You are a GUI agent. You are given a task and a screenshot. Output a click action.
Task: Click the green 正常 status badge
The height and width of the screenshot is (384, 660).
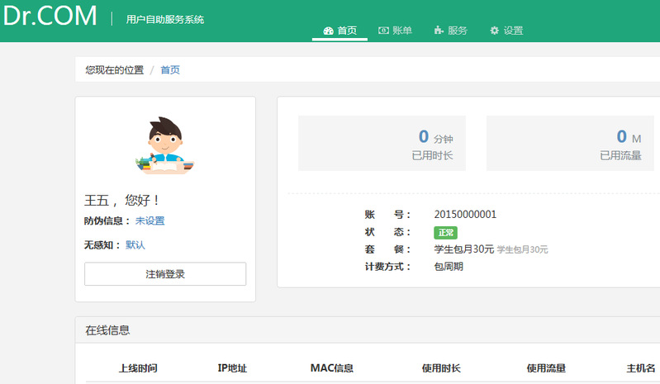tap(445, 232)
